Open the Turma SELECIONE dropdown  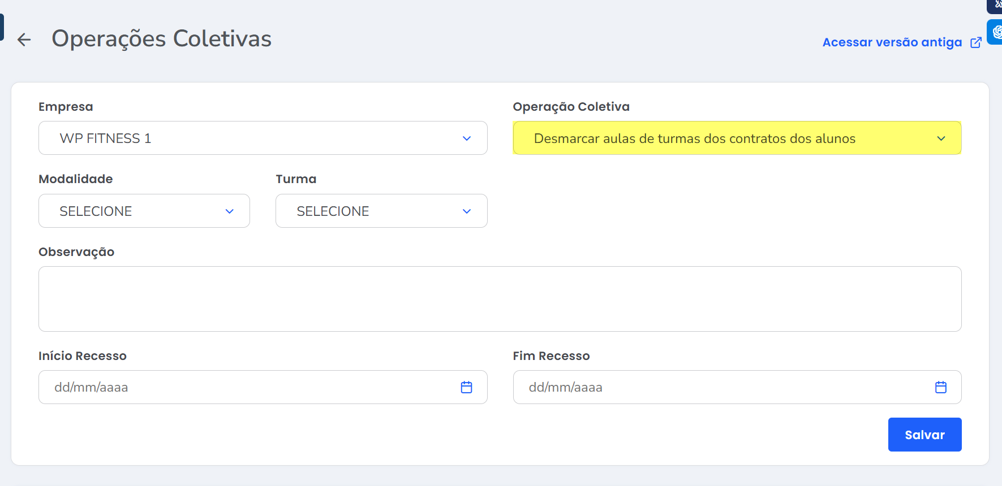click(x=373, y=211)
